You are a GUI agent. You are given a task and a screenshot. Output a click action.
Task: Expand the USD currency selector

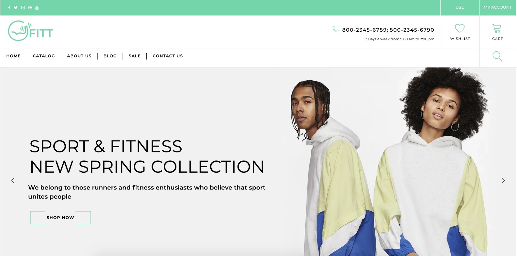click(460, 7)
